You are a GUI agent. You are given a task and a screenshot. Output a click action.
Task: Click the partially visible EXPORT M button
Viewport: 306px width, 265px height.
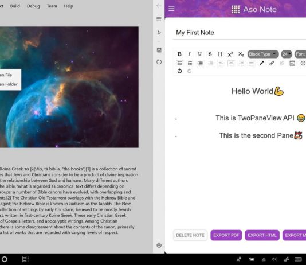[295, 235]
